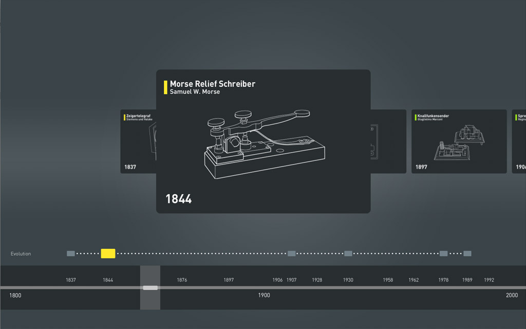
Task: Click the Zeigertelegraf card title
Action: [138, 116]
